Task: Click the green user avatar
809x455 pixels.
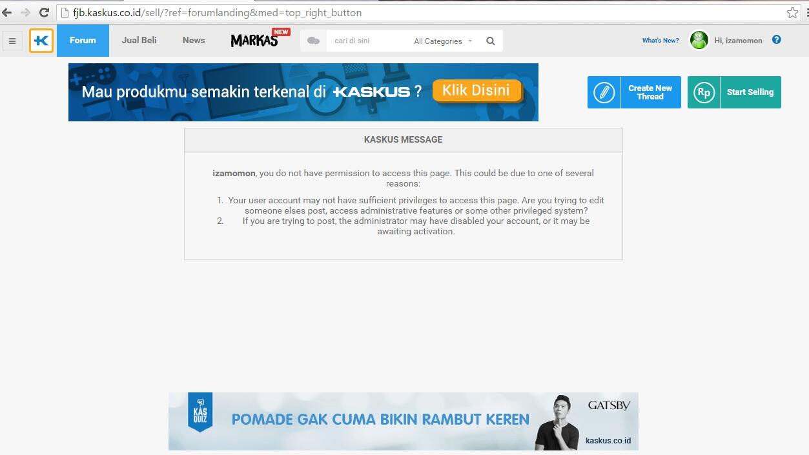Action: 699,40
